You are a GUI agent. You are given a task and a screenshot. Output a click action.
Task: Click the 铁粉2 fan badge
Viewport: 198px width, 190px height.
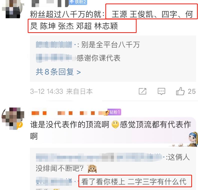click(x=78, y=2)
